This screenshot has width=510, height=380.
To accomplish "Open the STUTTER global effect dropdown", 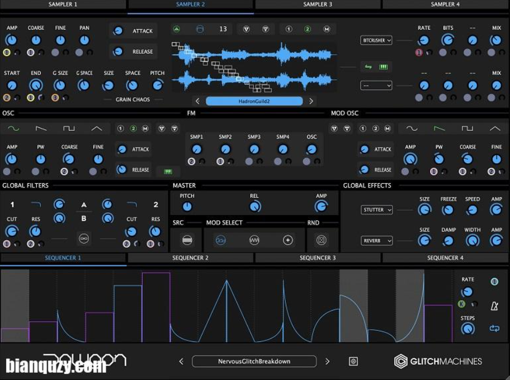I will [377, 210].
